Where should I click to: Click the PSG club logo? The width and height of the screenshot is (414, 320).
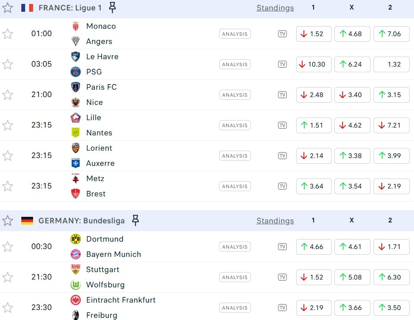click(x=76, y=72)
